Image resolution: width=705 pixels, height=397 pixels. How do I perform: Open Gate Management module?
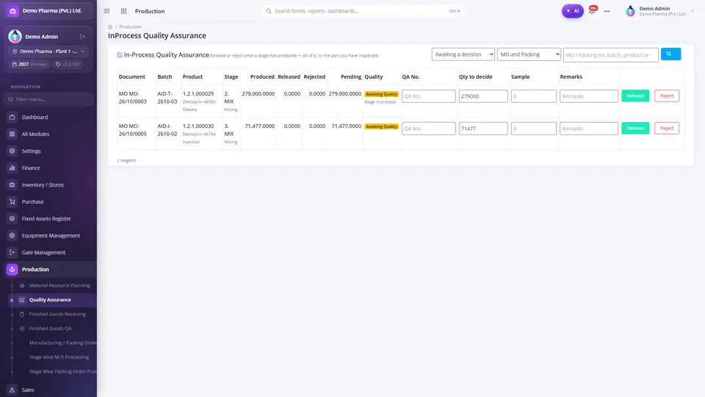48,252
